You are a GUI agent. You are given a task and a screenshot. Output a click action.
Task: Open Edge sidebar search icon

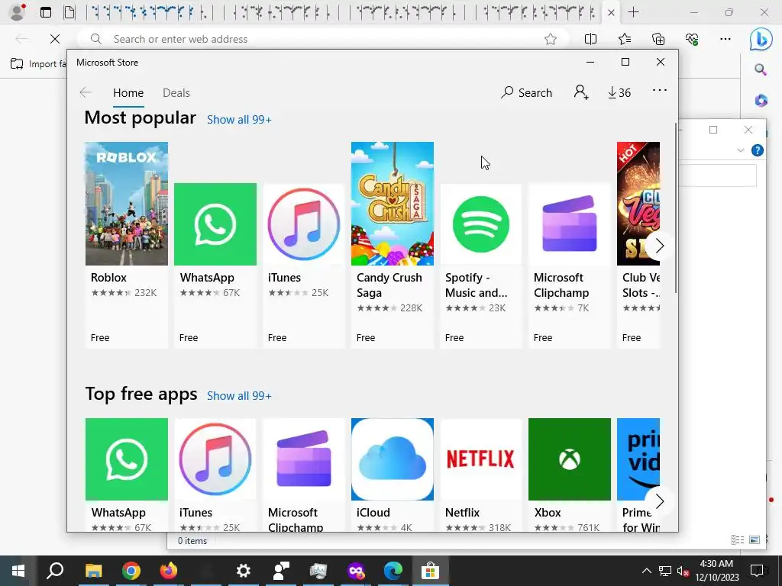tap(761, 69)
